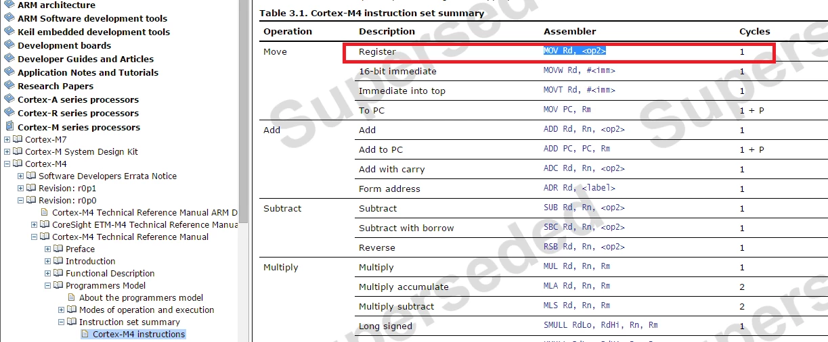The image size is (828, 342).
Task: Expand the Functional Description node
Action: 48,274
